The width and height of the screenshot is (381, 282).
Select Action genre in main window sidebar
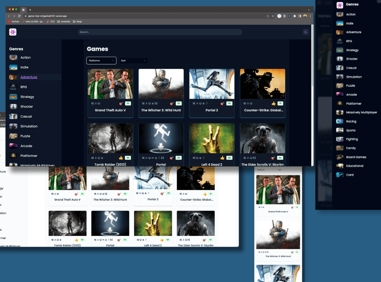25,57
